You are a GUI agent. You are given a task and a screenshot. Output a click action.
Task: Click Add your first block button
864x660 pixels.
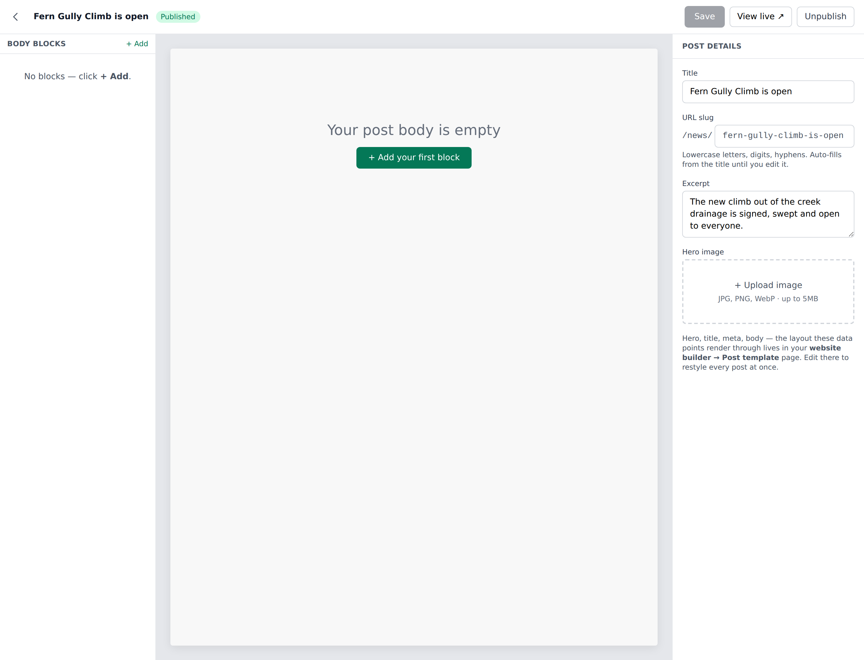coord(414,157)
